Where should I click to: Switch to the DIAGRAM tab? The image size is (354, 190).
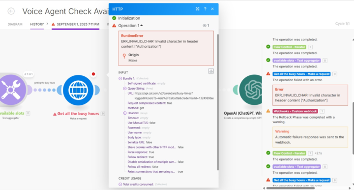[15, 24]
